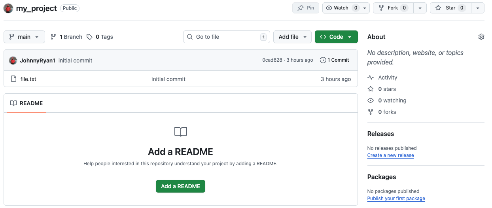
Task: Toggle Star for this repository
Action: click(450, 8)
